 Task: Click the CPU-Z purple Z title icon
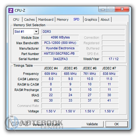pos(11,11)
